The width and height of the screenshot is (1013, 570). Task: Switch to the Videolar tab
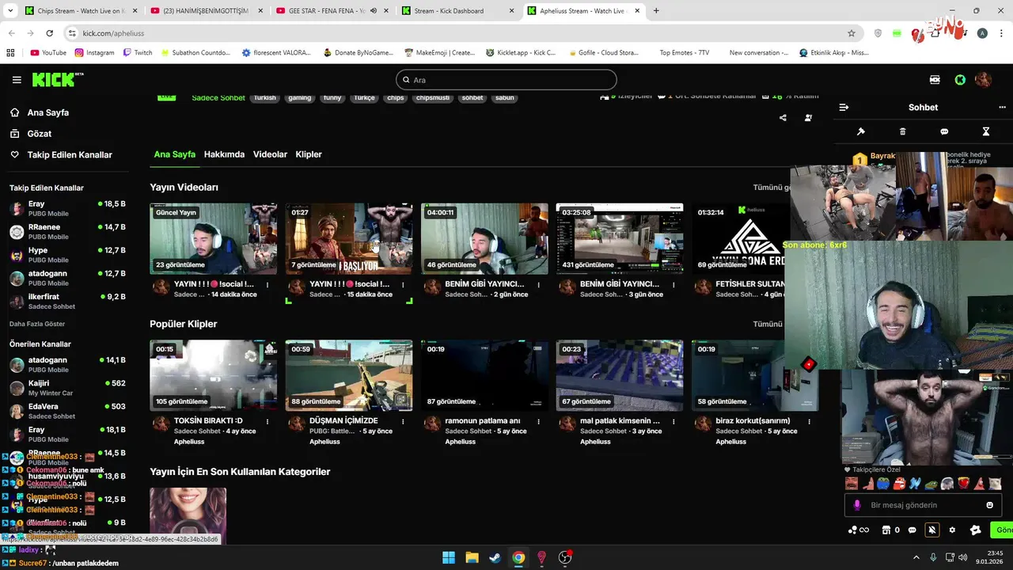pos(270,154)
